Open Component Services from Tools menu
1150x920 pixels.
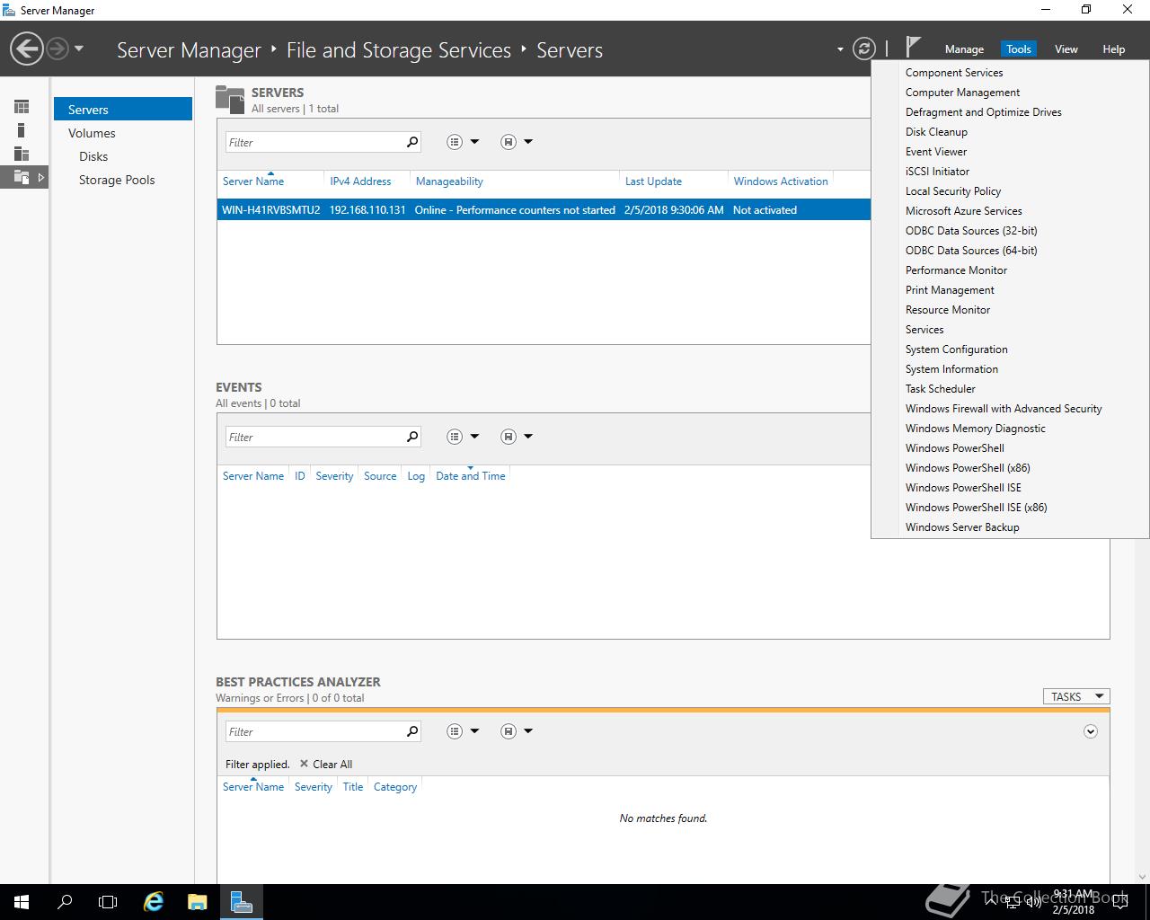tap(954, 73)
